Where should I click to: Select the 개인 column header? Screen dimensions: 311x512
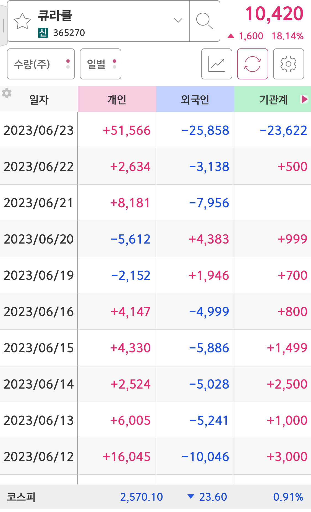[x=117, y=99]
